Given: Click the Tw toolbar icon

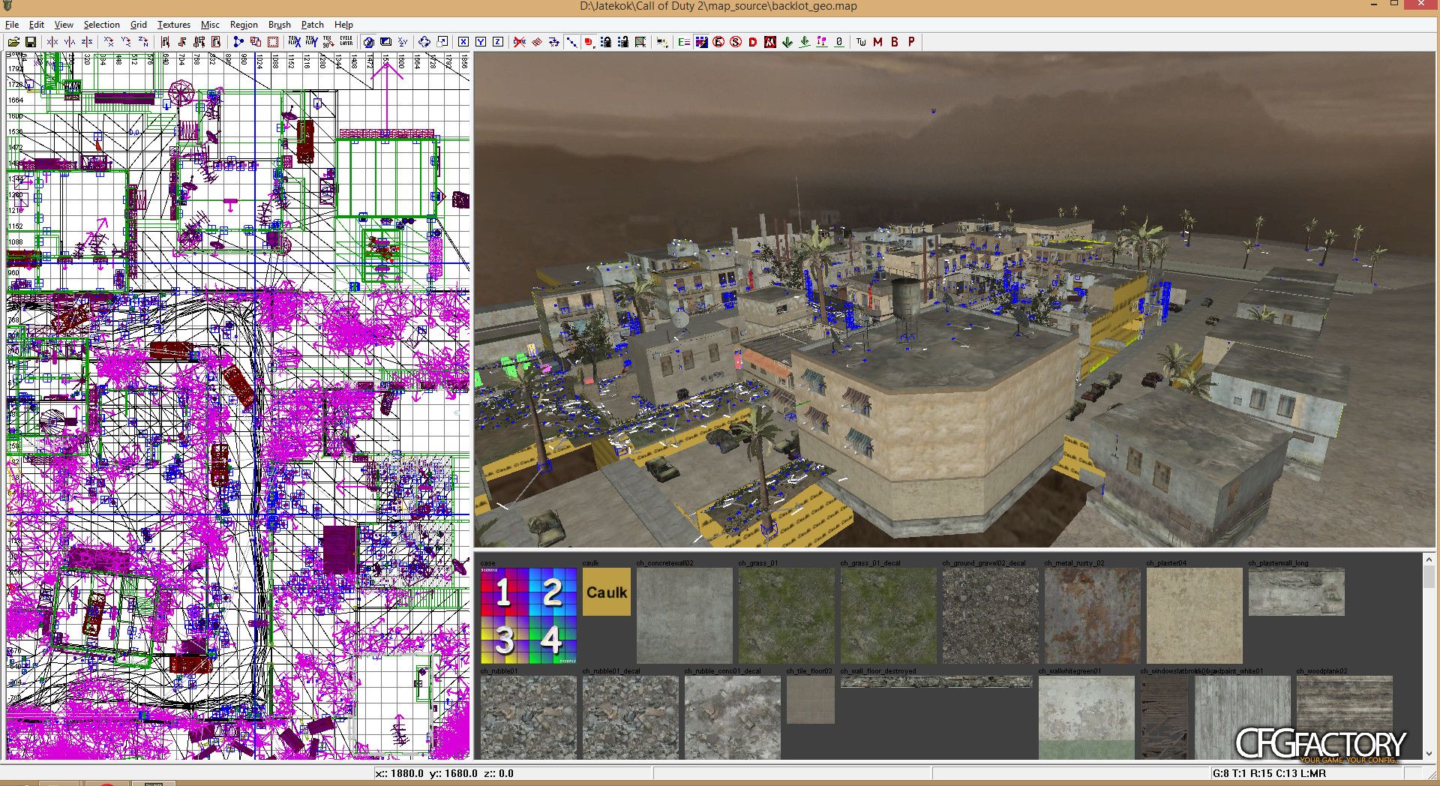Looking at the screenshot, I should click(x=861, y=42).
